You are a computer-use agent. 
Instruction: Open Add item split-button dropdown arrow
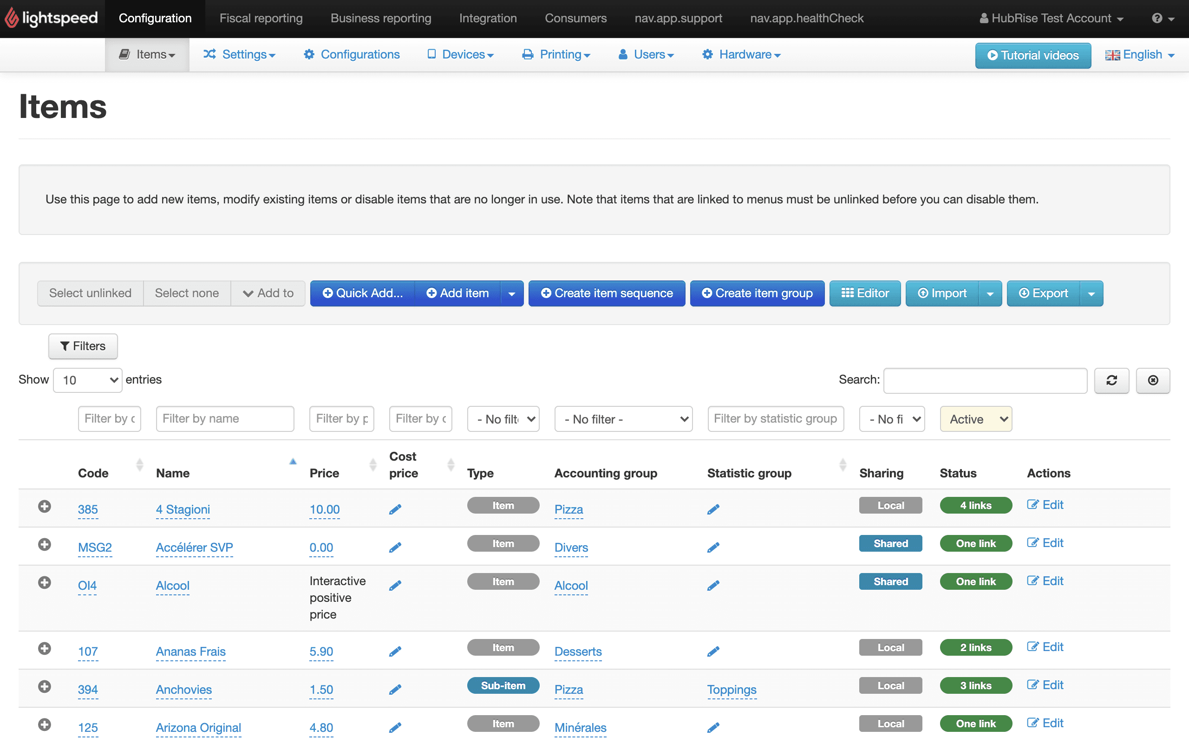511,293
